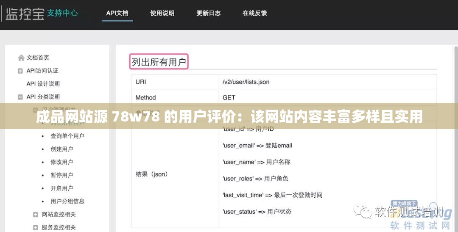Click the GET method value

coord(229,98)
